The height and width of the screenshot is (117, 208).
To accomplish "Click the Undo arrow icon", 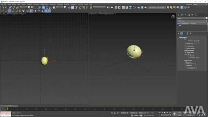I will pos(3,7).
